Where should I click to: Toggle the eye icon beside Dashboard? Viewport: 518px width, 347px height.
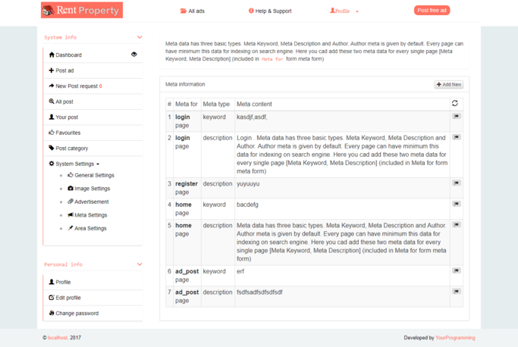click(134, 55)
